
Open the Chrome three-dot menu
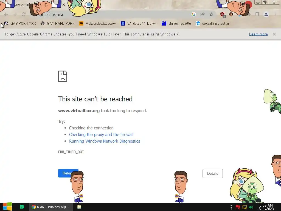(275, 14)
